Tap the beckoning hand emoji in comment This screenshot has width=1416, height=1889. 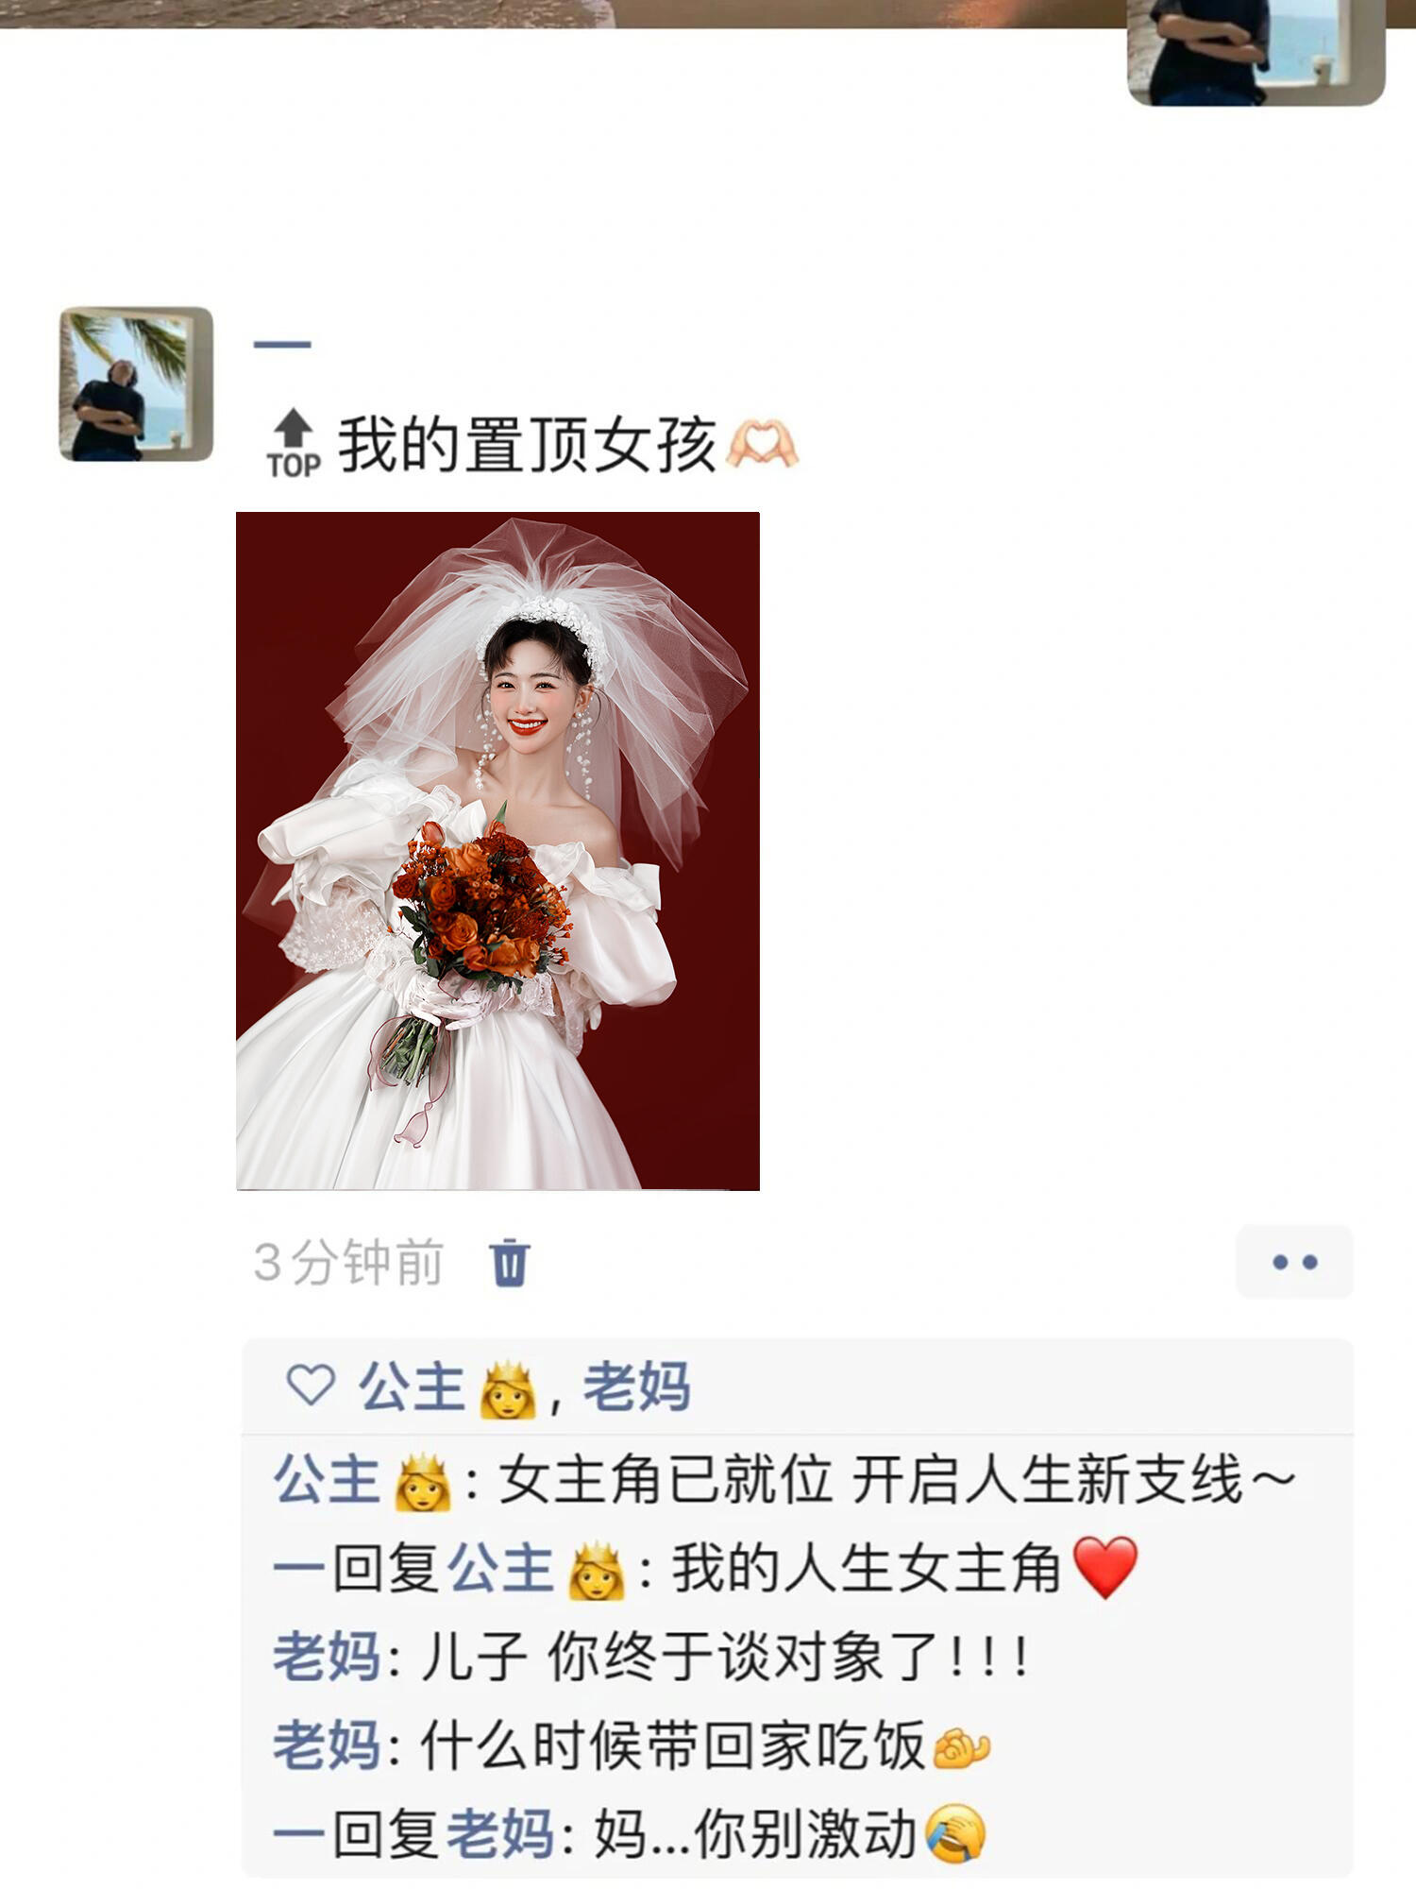click(960, 1747)
